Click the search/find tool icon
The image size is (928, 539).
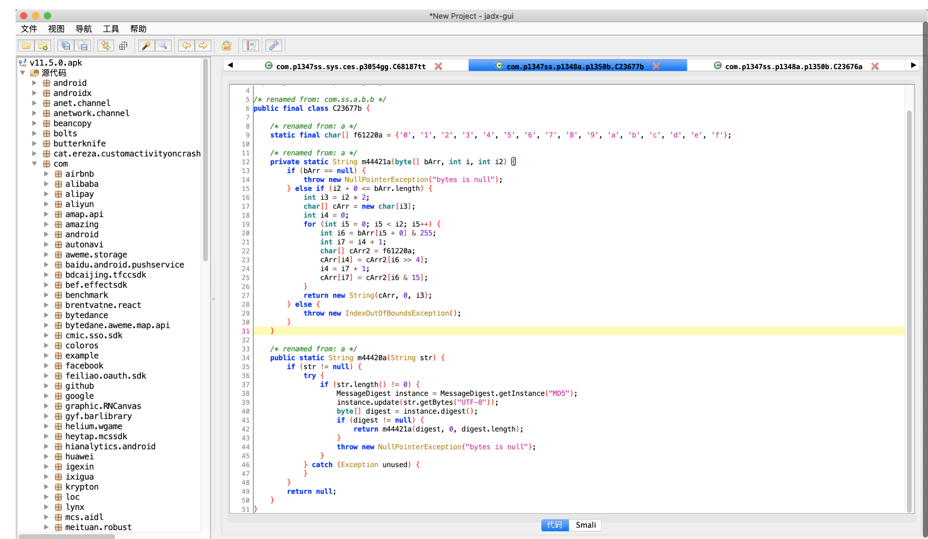pos(162,46)
